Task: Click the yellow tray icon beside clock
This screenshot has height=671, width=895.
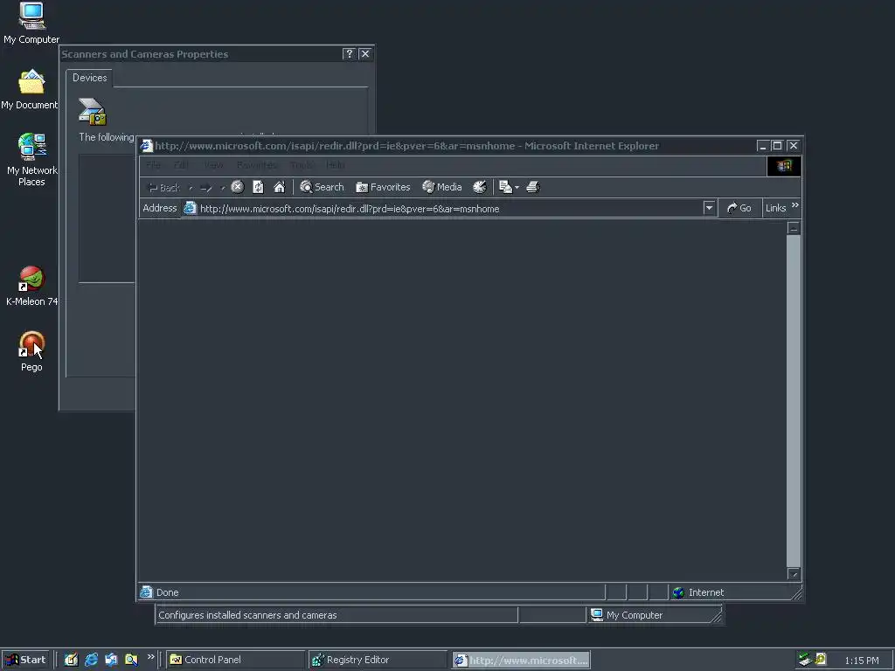Action: pyautogui.click(x=821, y=659)
